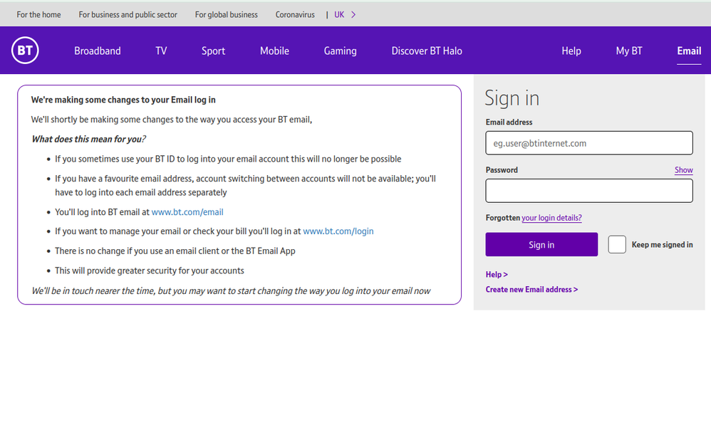Open the Help navigation item
Image resolution: width=711 pixels, height=447 pixels.
pyautogui.click(x=571, y=51)
